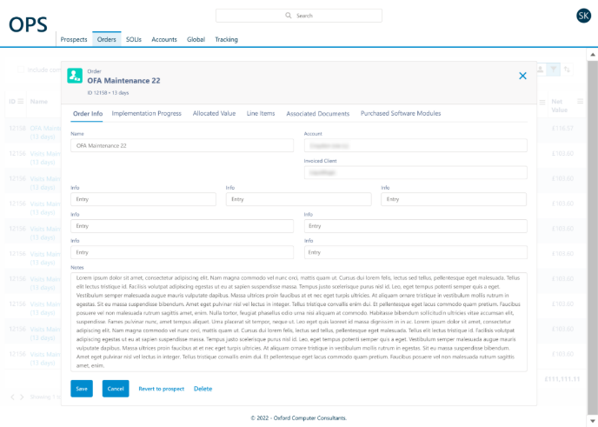This screenshot has height=427, width=598.
Task: Switch to the Line Items tab
Action: (x=261, y=113)
